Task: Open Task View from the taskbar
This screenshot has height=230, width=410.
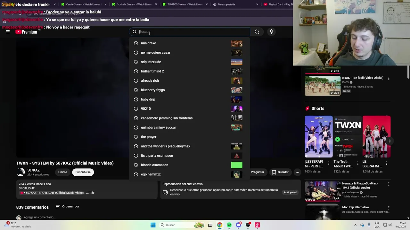Action: coord(210,225)
